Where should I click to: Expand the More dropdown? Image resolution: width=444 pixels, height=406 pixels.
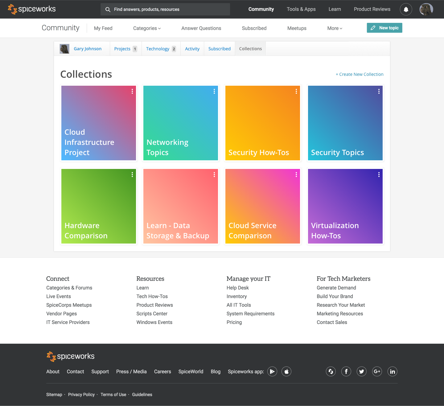[x=335, y=28]
